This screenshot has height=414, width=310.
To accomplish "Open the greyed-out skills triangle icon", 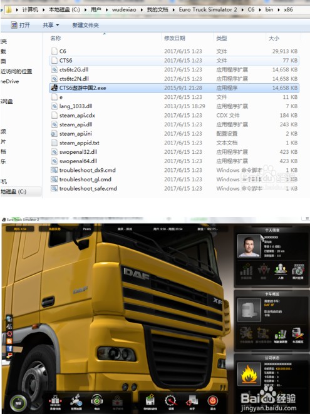I will [x=264, y=271].
